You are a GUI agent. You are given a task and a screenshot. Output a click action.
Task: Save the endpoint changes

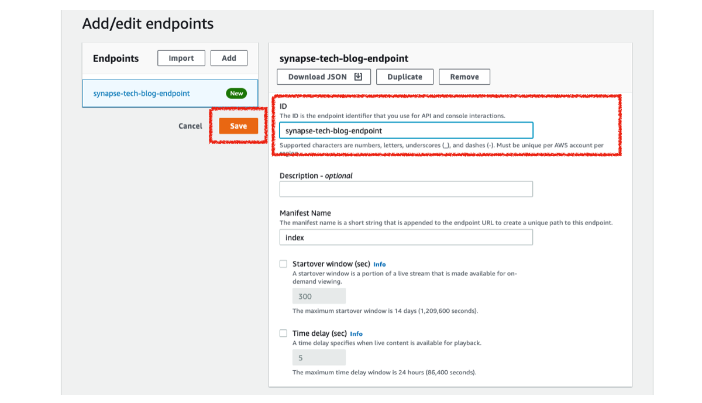click(x=238, y=126)
